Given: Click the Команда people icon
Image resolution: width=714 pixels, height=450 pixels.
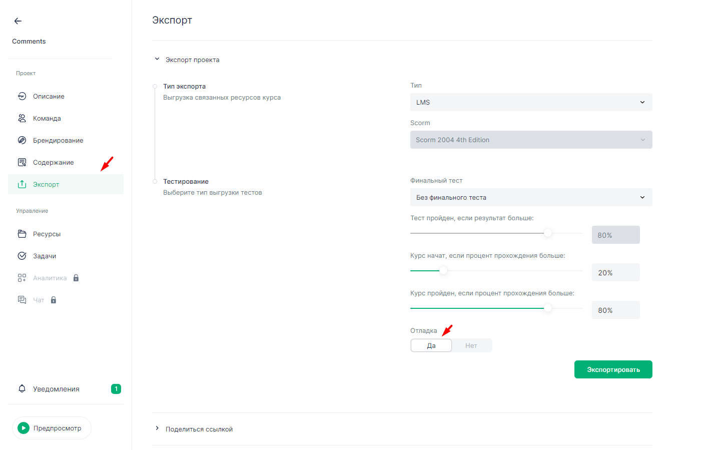Looking at the screenshot, I should [x=22, y=118].
